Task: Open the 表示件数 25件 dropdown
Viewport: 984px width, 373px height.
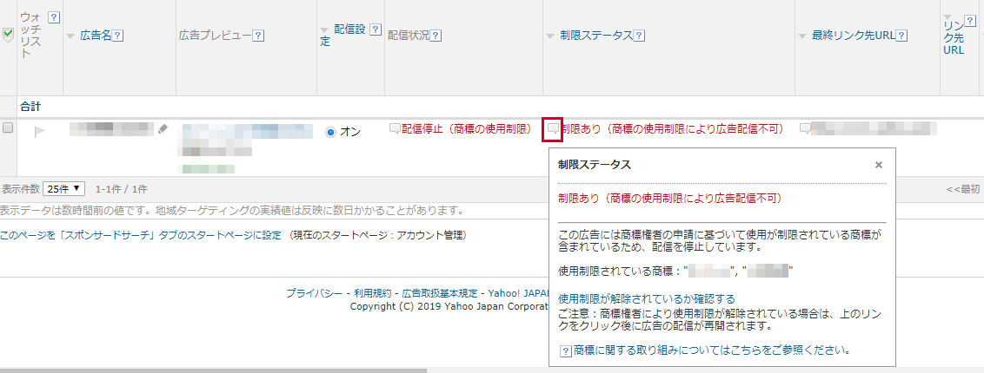Action: coord(65,188)
